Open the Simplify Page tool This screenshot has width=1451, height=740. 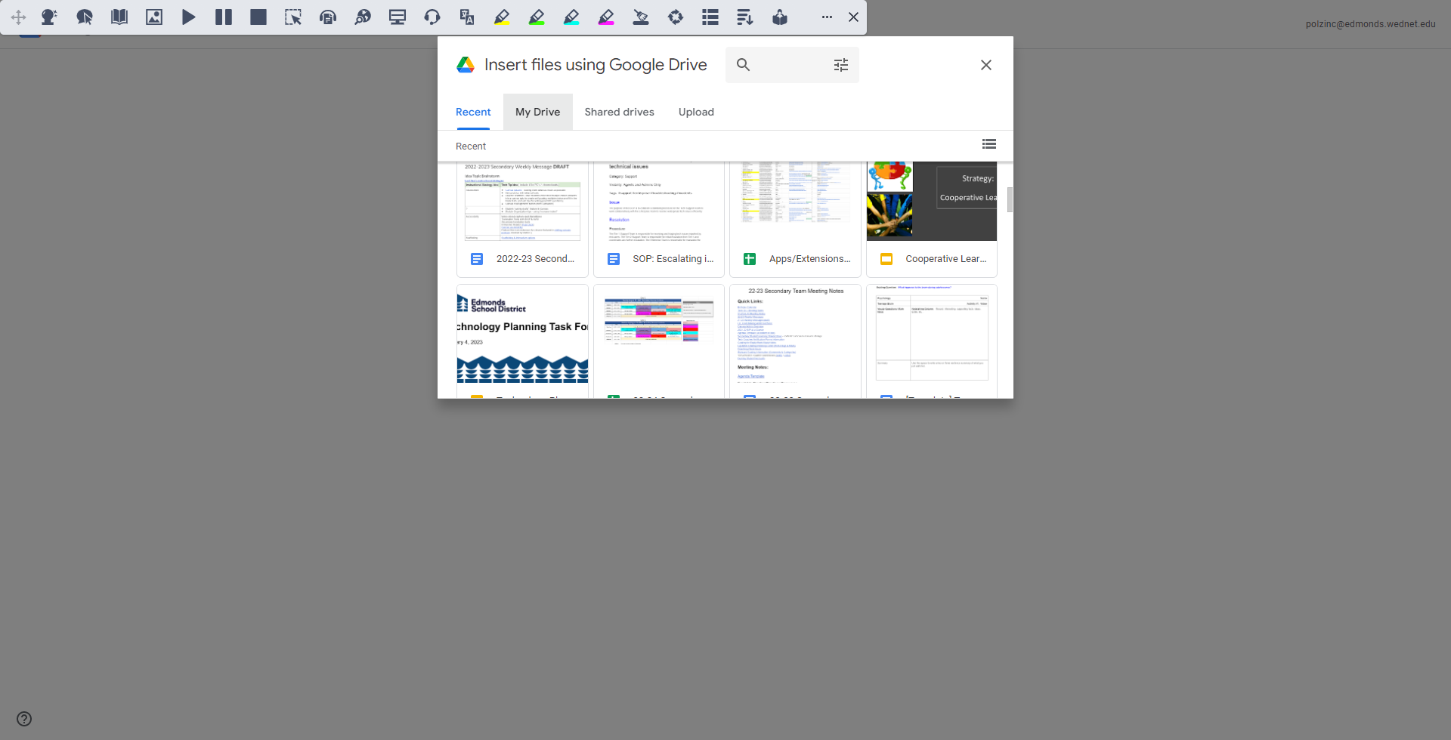coord(745,17)
